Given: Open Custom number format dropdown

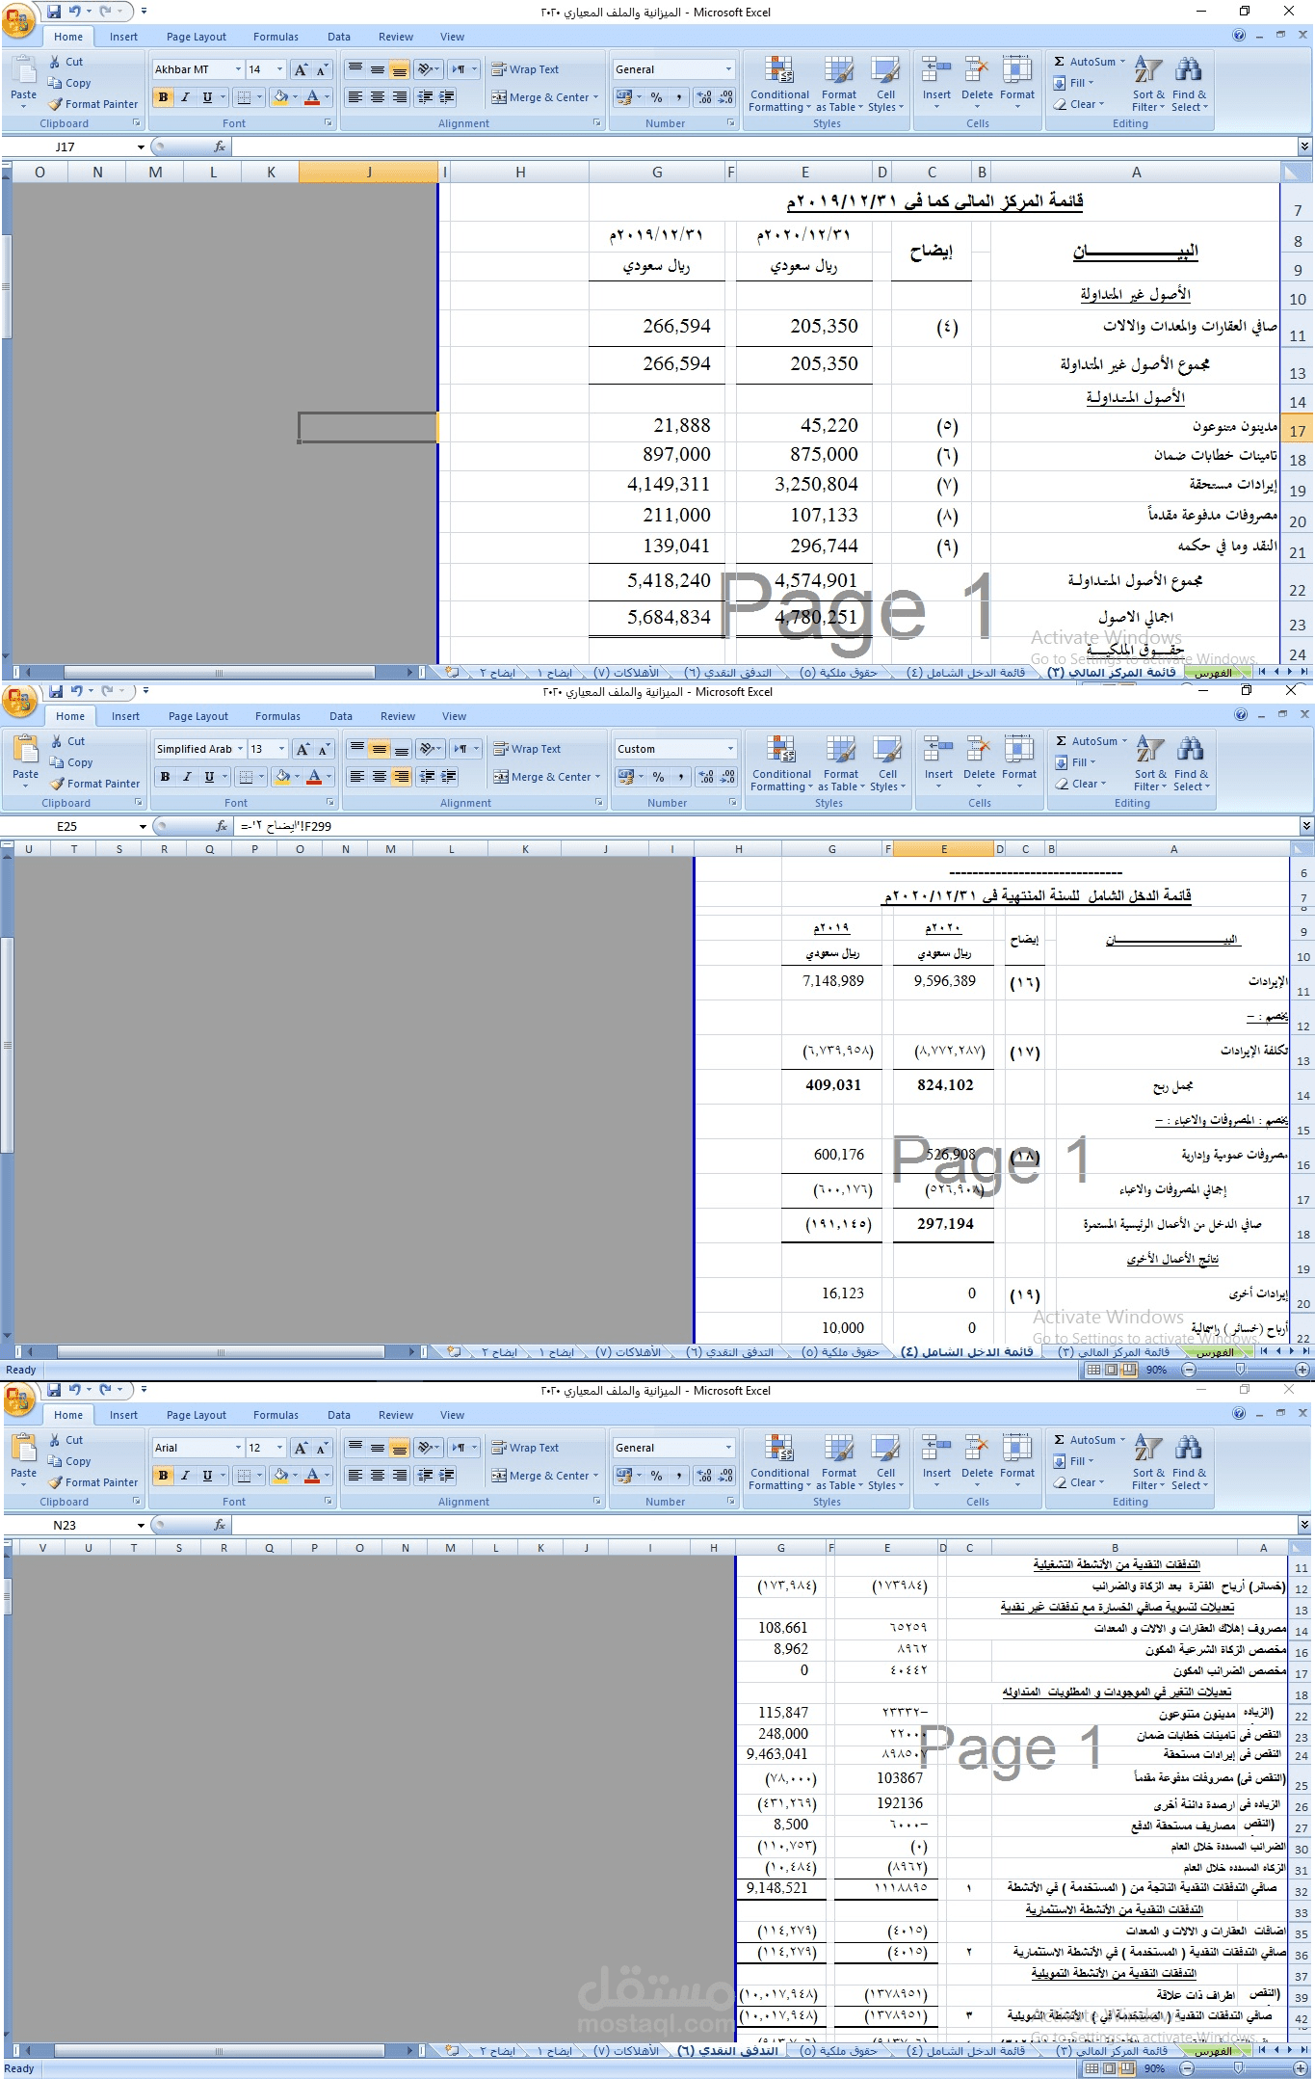Looking at the screenshot, I should pyautogui.click(x=730, y=749).
